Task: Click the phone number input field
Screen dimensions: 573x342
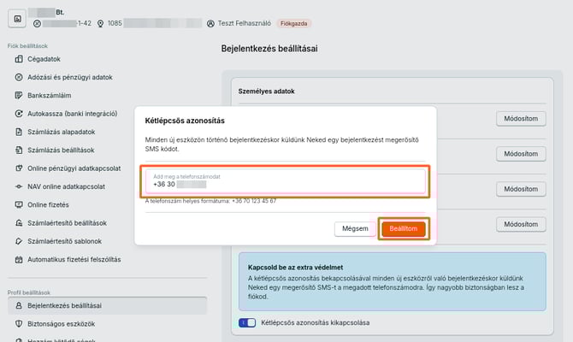Action: tap(286, 180)
